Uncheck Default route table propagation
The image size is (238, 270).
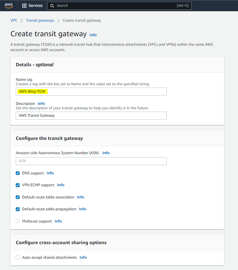tap(18, 209)
